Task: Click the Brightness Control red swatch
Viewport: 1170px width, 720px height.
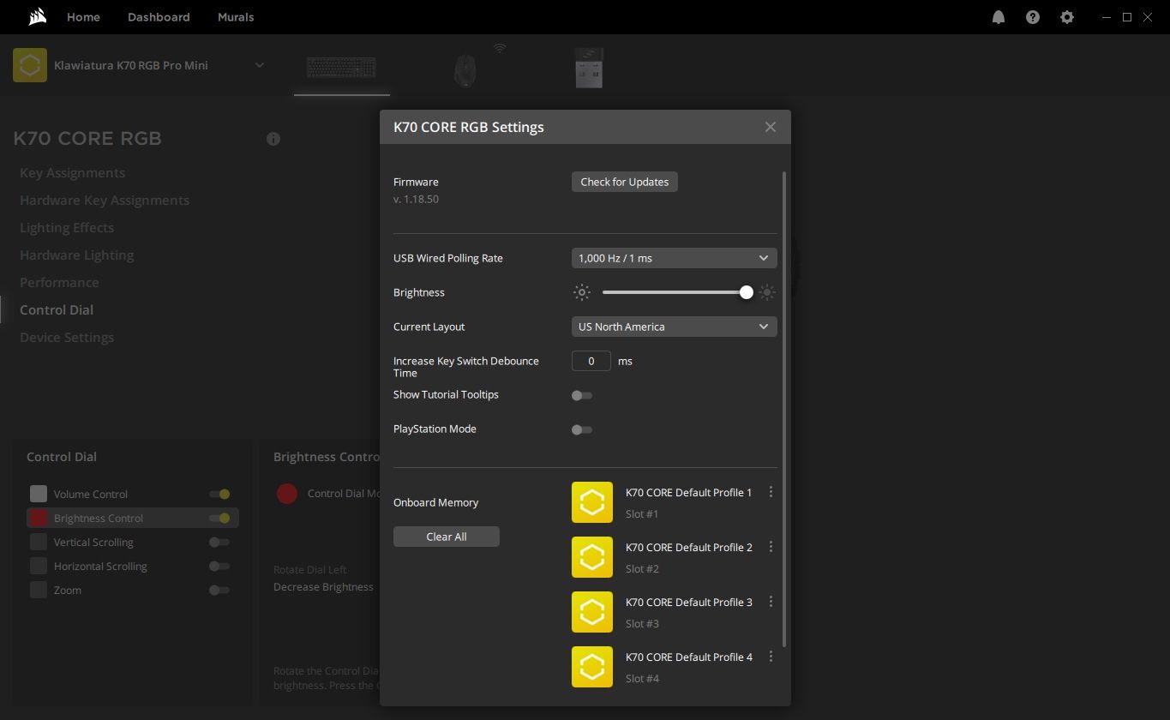Action: (39, 518)
